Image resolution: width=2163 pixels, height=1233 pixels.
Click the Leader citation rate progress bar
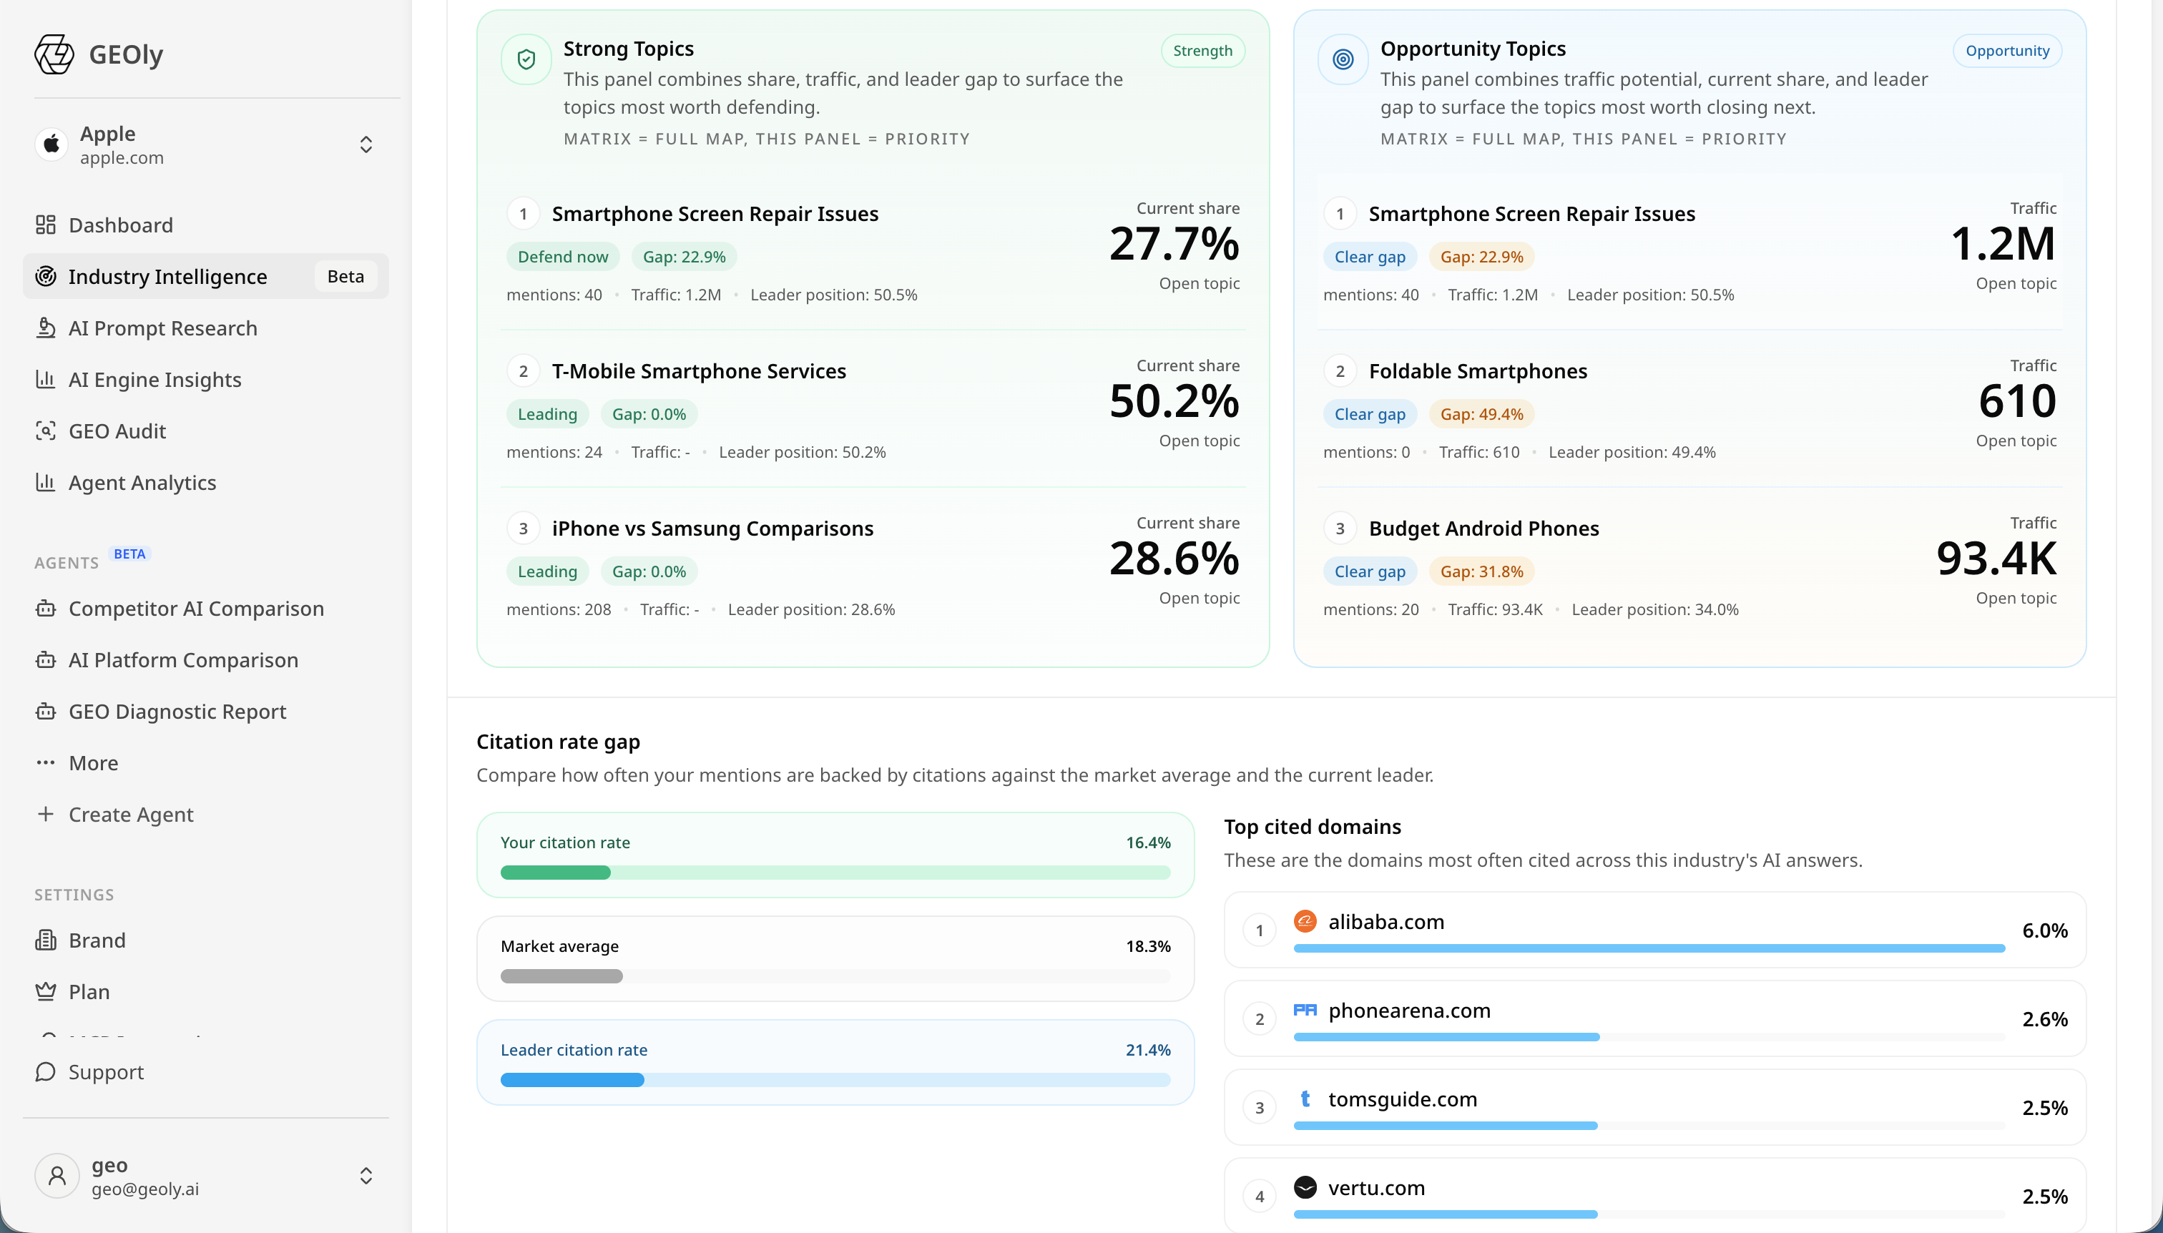click(x=835, y=1080)
